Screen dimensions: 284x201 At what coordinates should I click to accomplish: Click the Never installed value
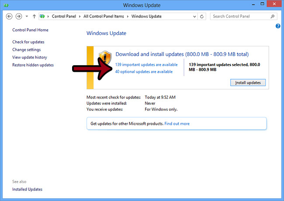[x=150, y=103]
